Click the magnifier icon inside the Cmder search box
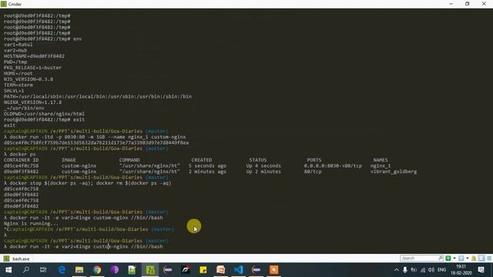 440,259
